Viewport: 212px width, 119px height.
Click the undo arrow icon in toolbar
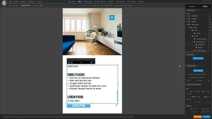point(14,6)
